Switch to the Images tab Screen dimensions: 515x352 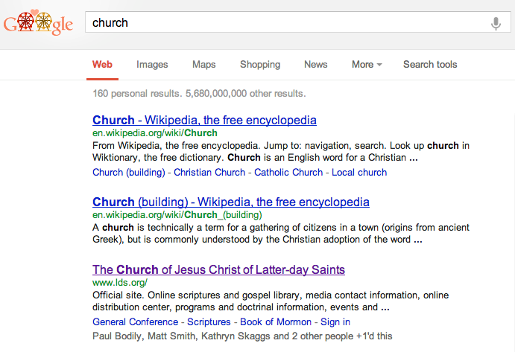pos(152,65)
